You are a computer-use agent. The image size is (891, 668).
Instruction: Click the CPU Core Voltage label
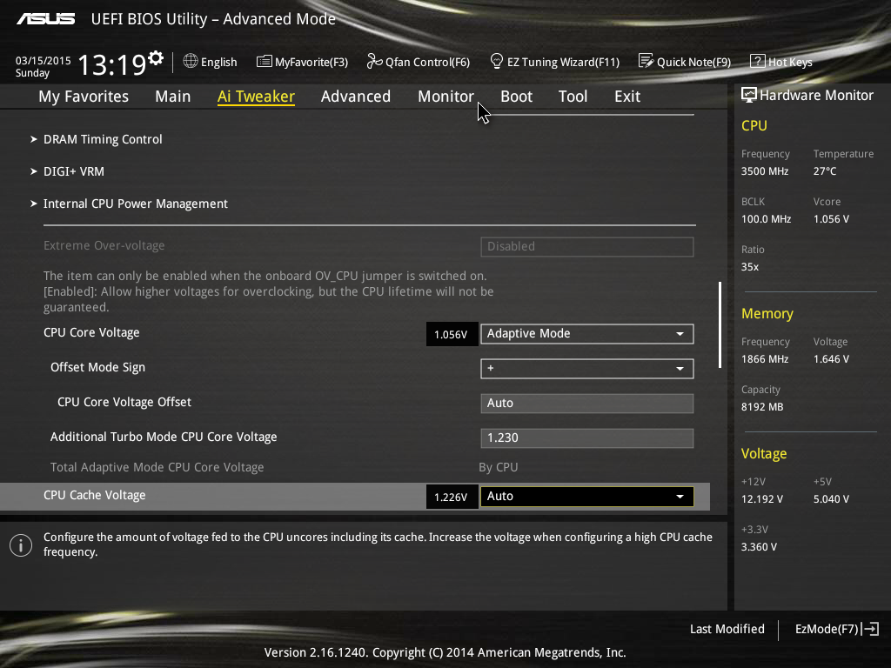pos(91,332)
